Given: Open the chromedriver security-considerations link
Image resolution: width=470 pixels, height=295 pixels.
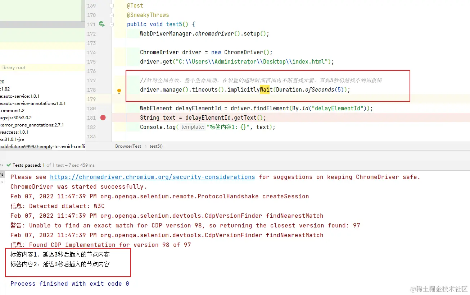Looking at the screenshot, I should [153, 177].
